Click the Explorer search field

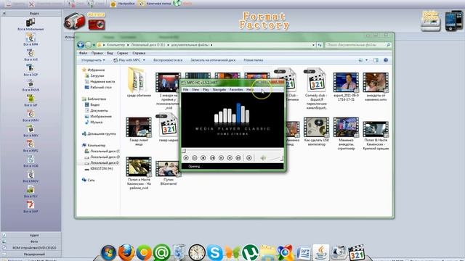coord(358,45)
